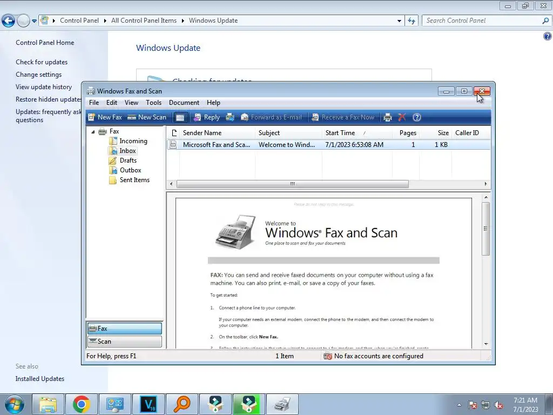Select the Microsoft Fax and Scan message row
Viewport: 553px width, 415px height.
[328, 145]
